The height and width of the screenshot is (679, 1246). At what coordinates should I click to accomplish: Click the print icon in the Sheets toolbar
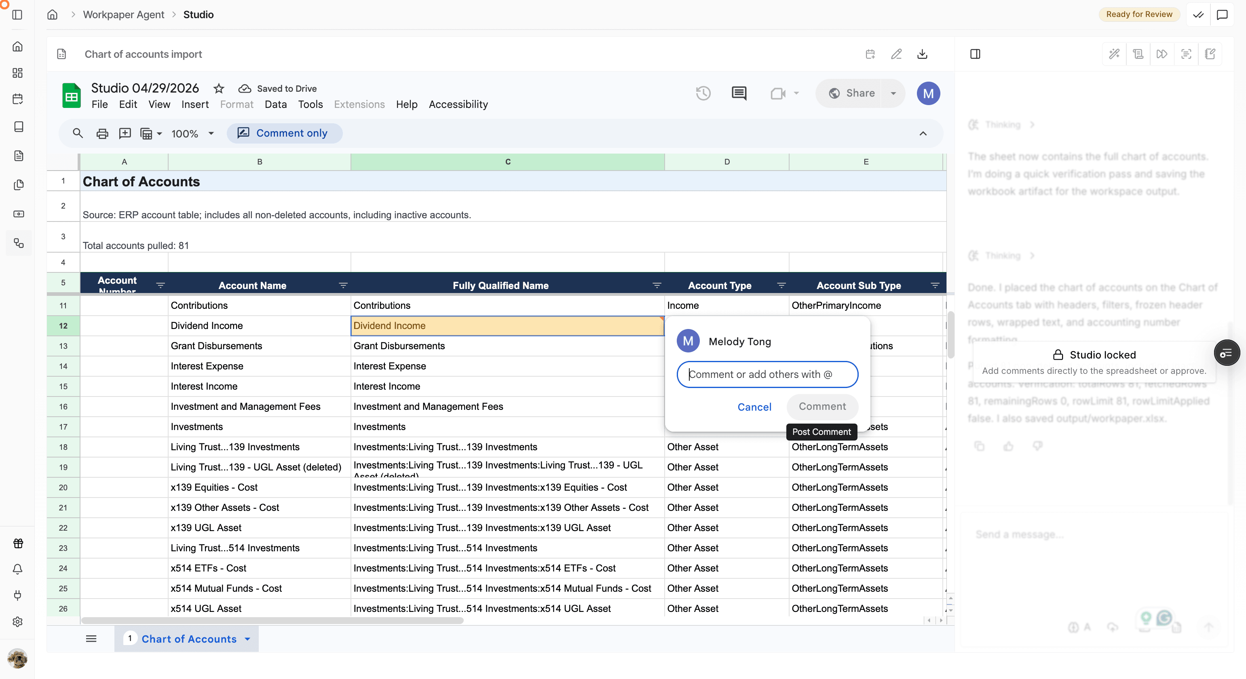pyautogui.click(x=102, y=133)
